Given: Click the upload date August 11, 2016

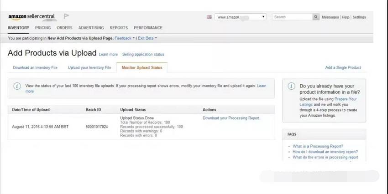Looking at the screenshot, I should [40, 127].
